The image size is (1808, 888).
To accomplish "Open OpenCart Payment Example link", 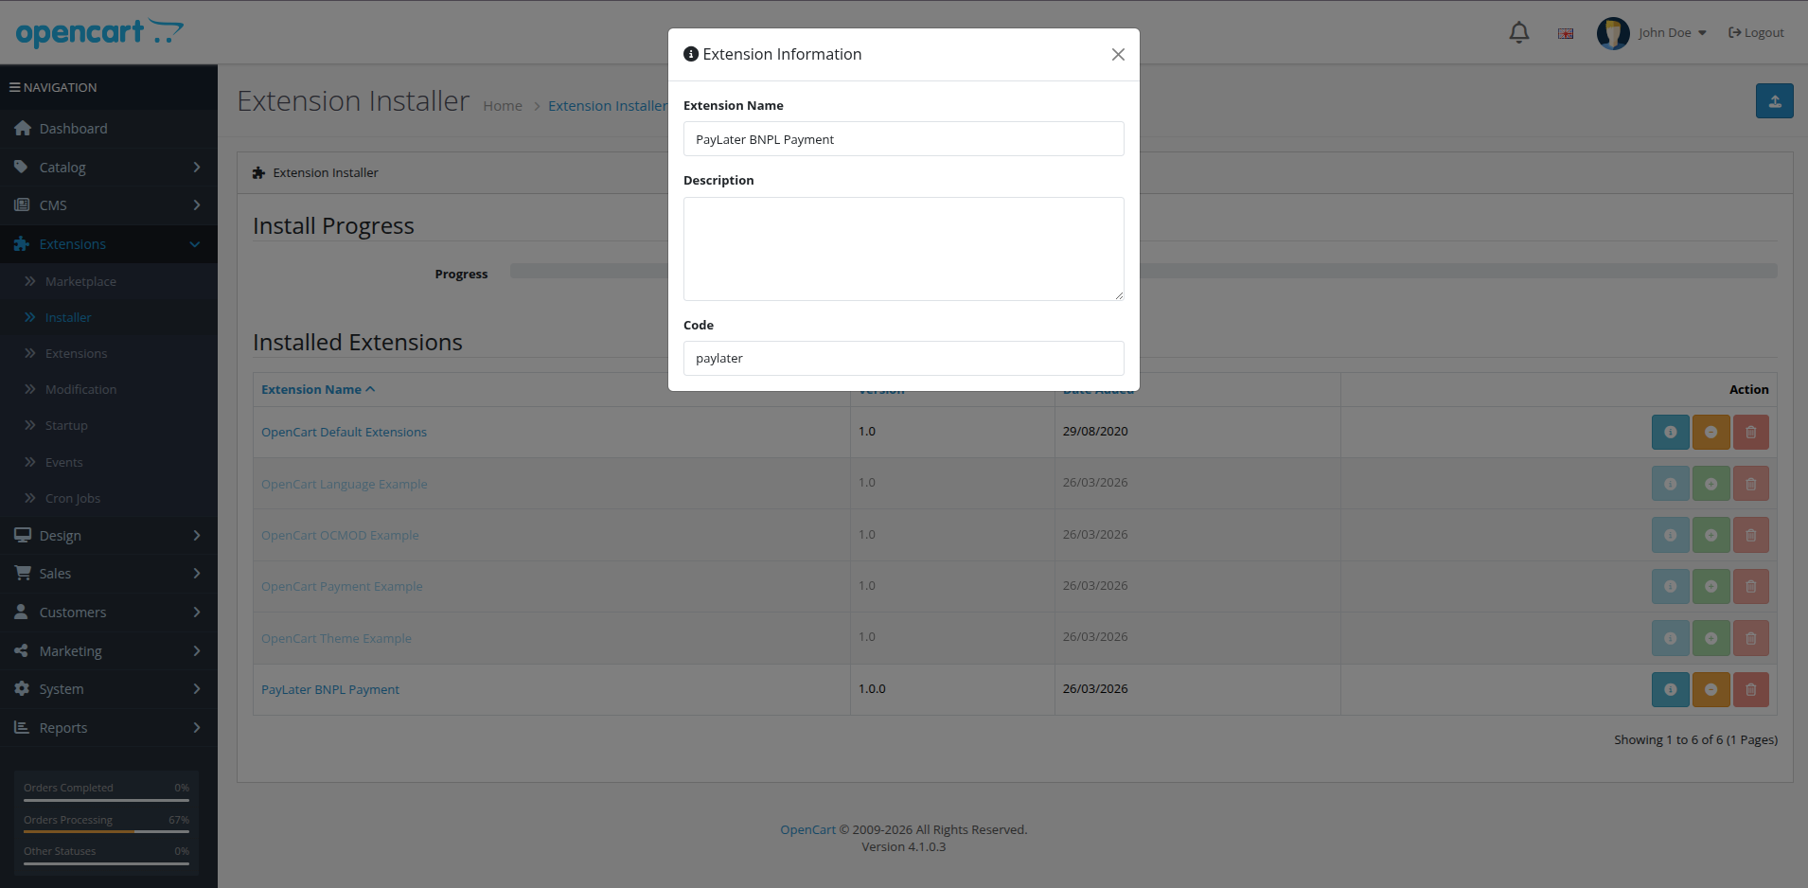I will tap(342, 586).
